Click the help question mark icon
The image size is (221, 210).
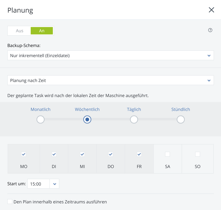pos(210,30)
